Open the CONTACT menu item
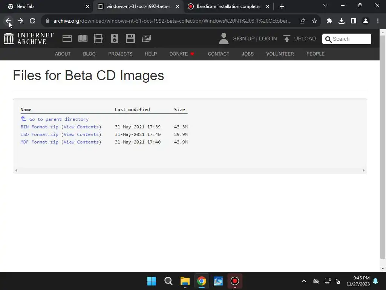This screenshot has height=290, width=386. coord(219,54)
